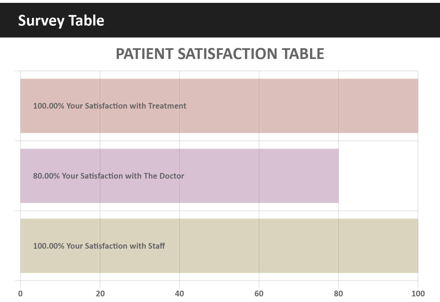This screenshot has height=302, width=440.
Task: Click the 'Your Satisfaction with The Doctor' label
Action: pyautogui.click(x=123, y=176)
